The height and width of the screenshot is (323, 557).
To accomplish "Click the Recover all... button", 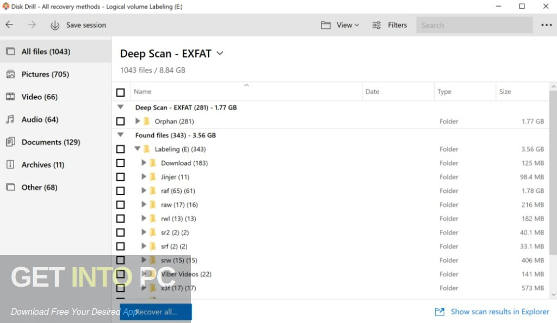I will [156, 312].
